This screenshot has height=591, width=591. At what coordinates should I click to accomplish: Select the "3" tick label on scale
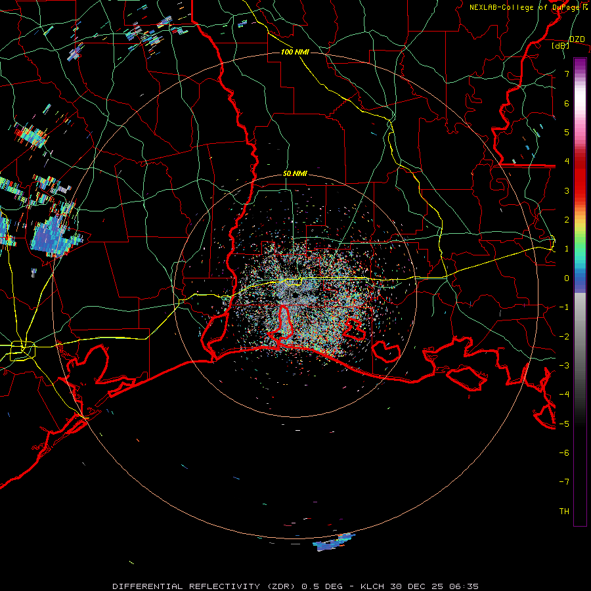point(567,190)
